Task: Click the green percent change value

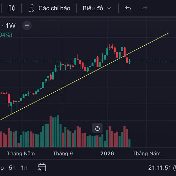Action: pyautogui.click(x=6, y=35)
